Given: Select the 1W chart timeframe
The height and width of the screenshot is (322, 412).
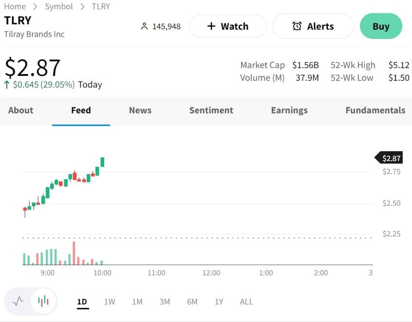Looking at the screenshot, I should pyautogui.click(x=110, y=302).
